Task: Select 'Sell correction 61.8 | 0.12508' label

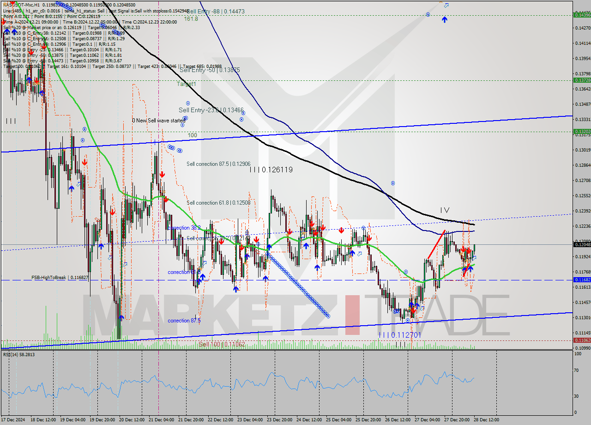Action: (218, 203)
